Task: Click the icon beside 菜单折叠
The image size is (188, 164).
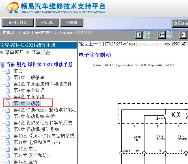Action: pyautogui.click(x=28, y=52)
